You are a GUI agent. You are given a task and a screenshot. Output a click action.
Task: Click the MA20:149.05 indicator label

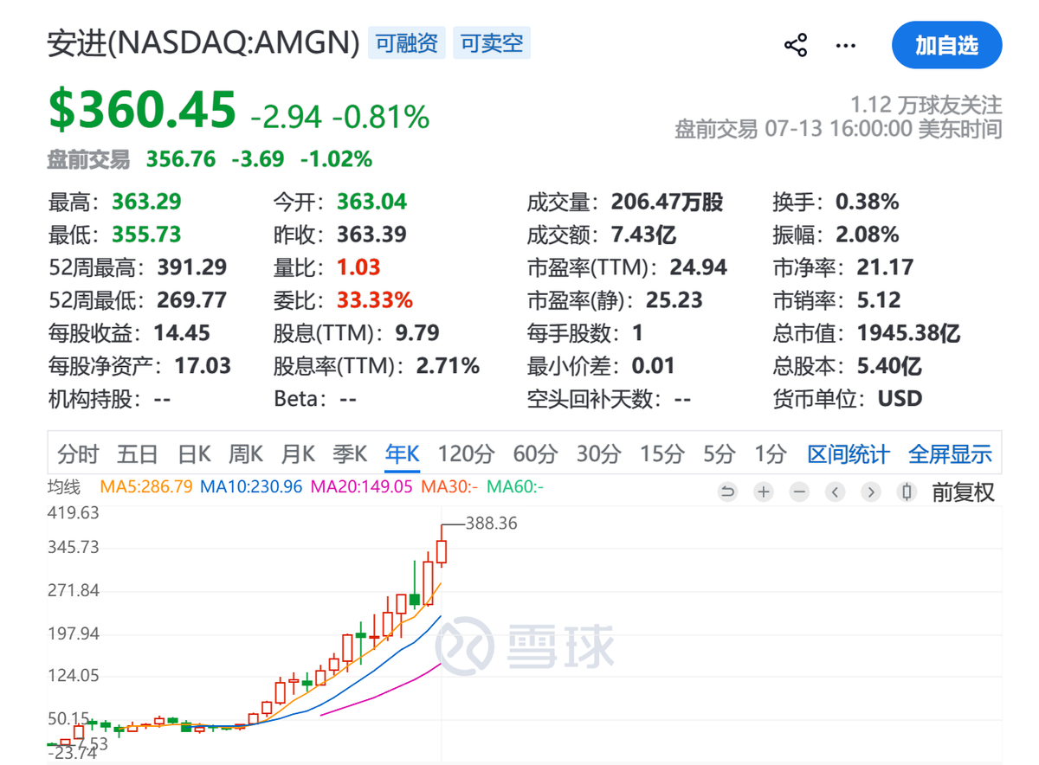[x=361, y=486]
